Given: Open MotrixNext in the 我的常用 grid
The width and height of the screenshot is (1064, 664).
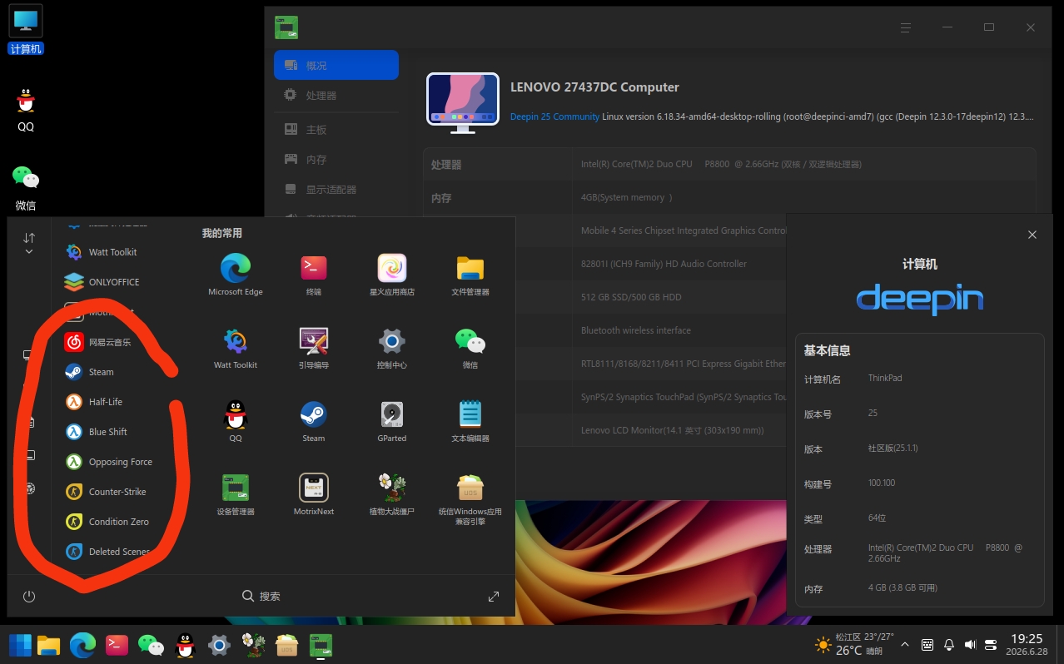Looking at the screenshot, I should pyautogui.click(x=314, y=494).
